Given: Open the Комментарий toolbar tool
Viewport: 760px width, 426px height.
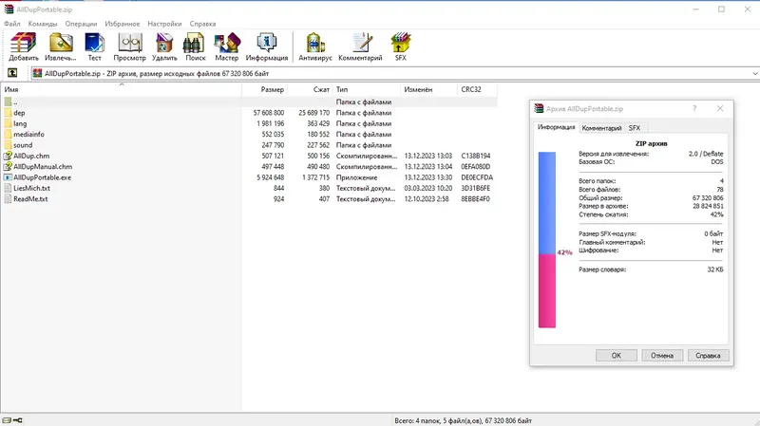Looking at the screenshot, I should [360, 46].
